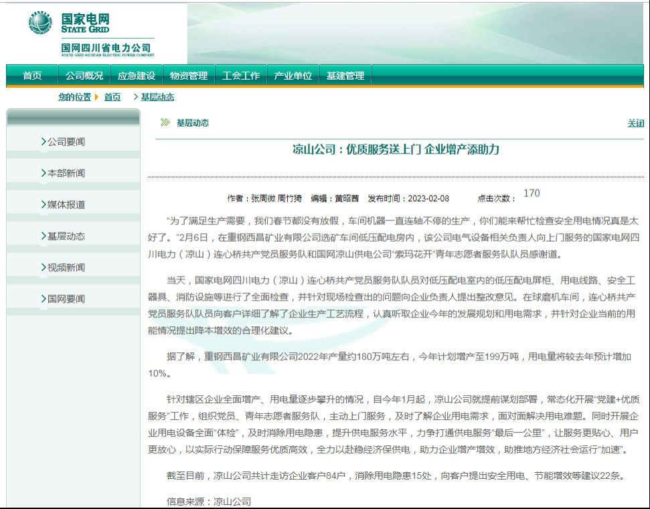Click the 您的位置 label
This screenshot has height=509, width=650.
point(74,97)
